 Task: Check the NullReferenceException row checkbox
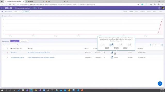click(3, 57)
